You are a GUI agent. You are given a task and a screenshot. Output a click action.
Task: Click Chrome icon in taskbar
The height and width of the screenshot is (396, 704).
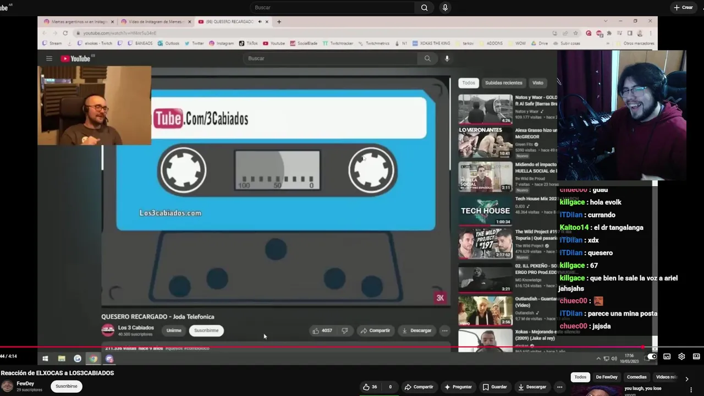pos(94,359)
